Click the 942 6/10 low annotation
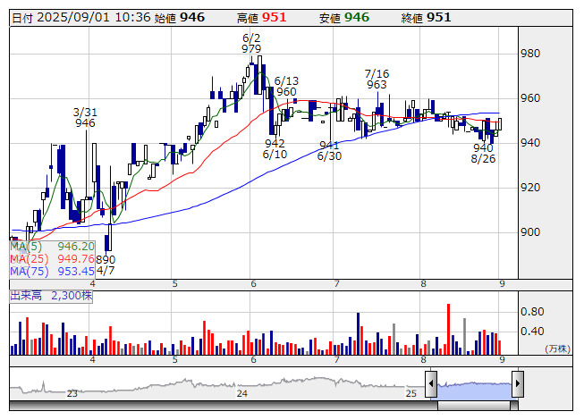 [x=275, y=149]
